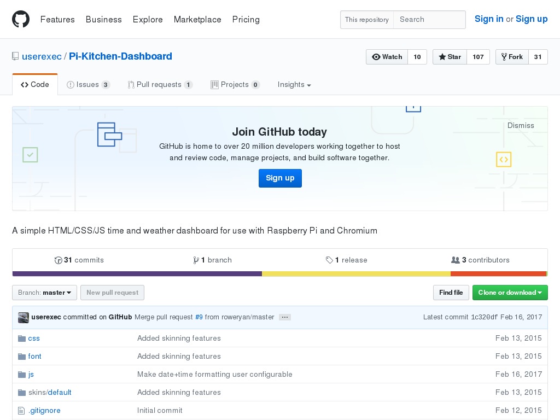The height and width of the screenshot is (420, 560).
Task: Click the watchers count 10
Action: [417, 57]
